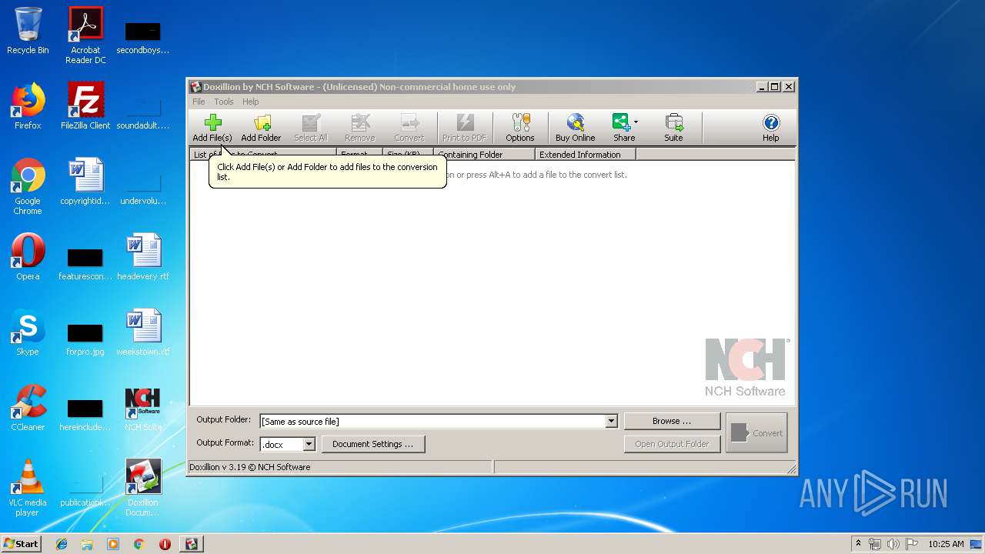Click the Print to PDF toolbar icon
Screen dimensions: 985x554
click(465, 128)
